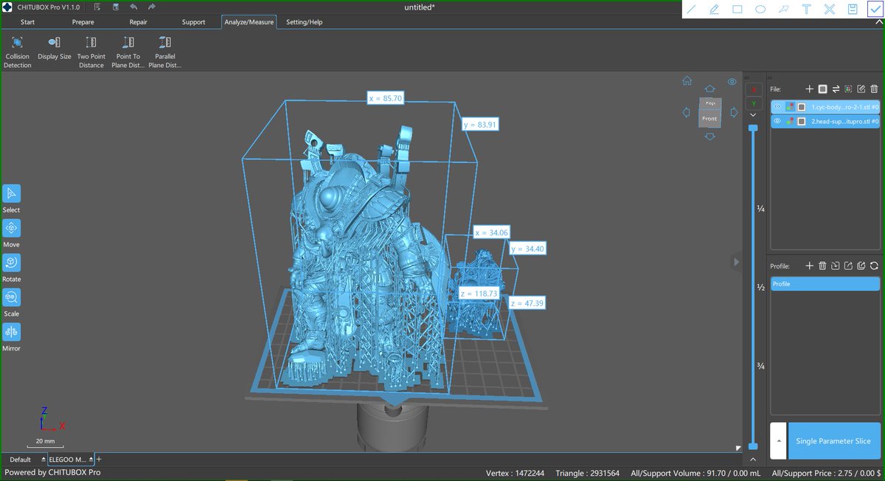Switch to the Default bottom tab

click(x=20, y=459)
